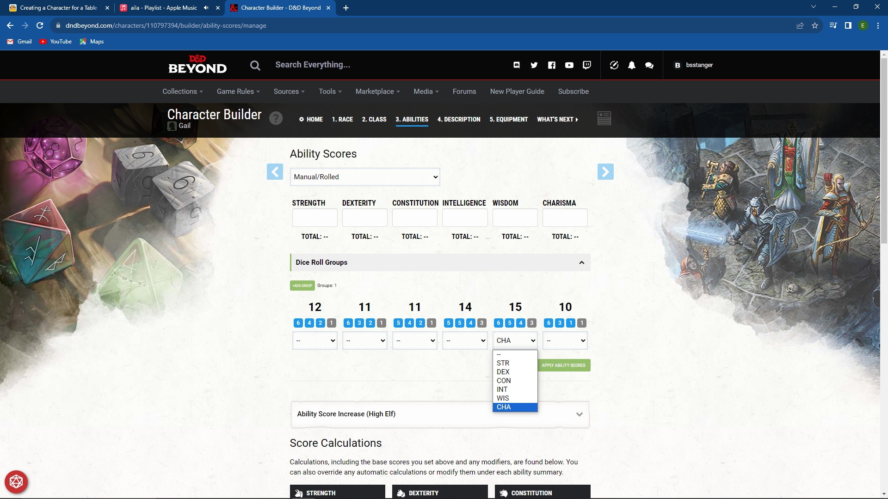Image resolution: width=888 pixels, height=499 pixels.
Task: Toggle the grayed 1 die under the 12 group
Action: [331, 323]
